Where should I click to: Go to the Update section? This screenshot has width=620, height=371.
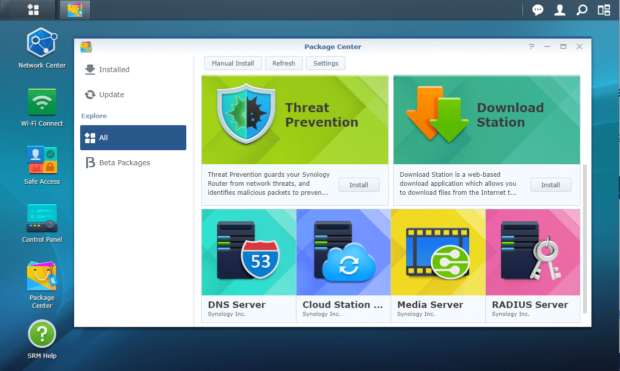(x=111, y=95)
